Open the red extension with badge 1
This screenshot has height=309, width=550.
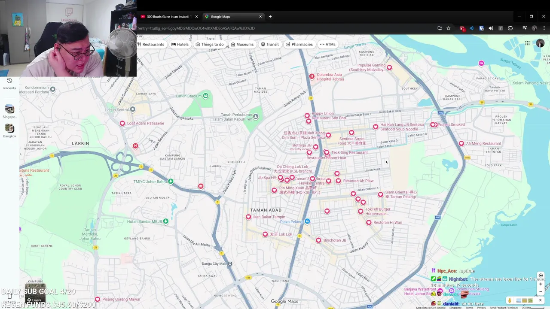(x=462, y=28)
